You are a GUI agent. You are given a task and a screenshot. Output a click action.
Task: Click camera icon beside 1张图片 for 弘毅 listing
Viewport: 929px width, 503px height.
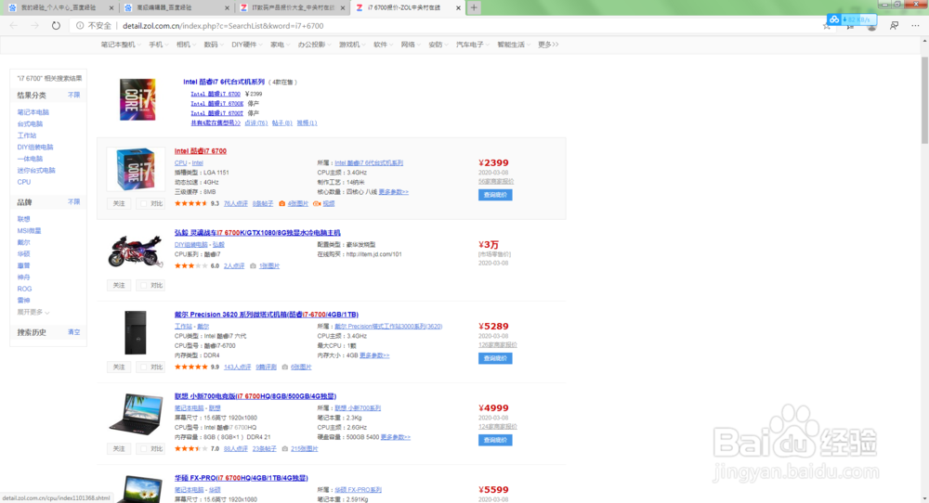coord(253,266)
